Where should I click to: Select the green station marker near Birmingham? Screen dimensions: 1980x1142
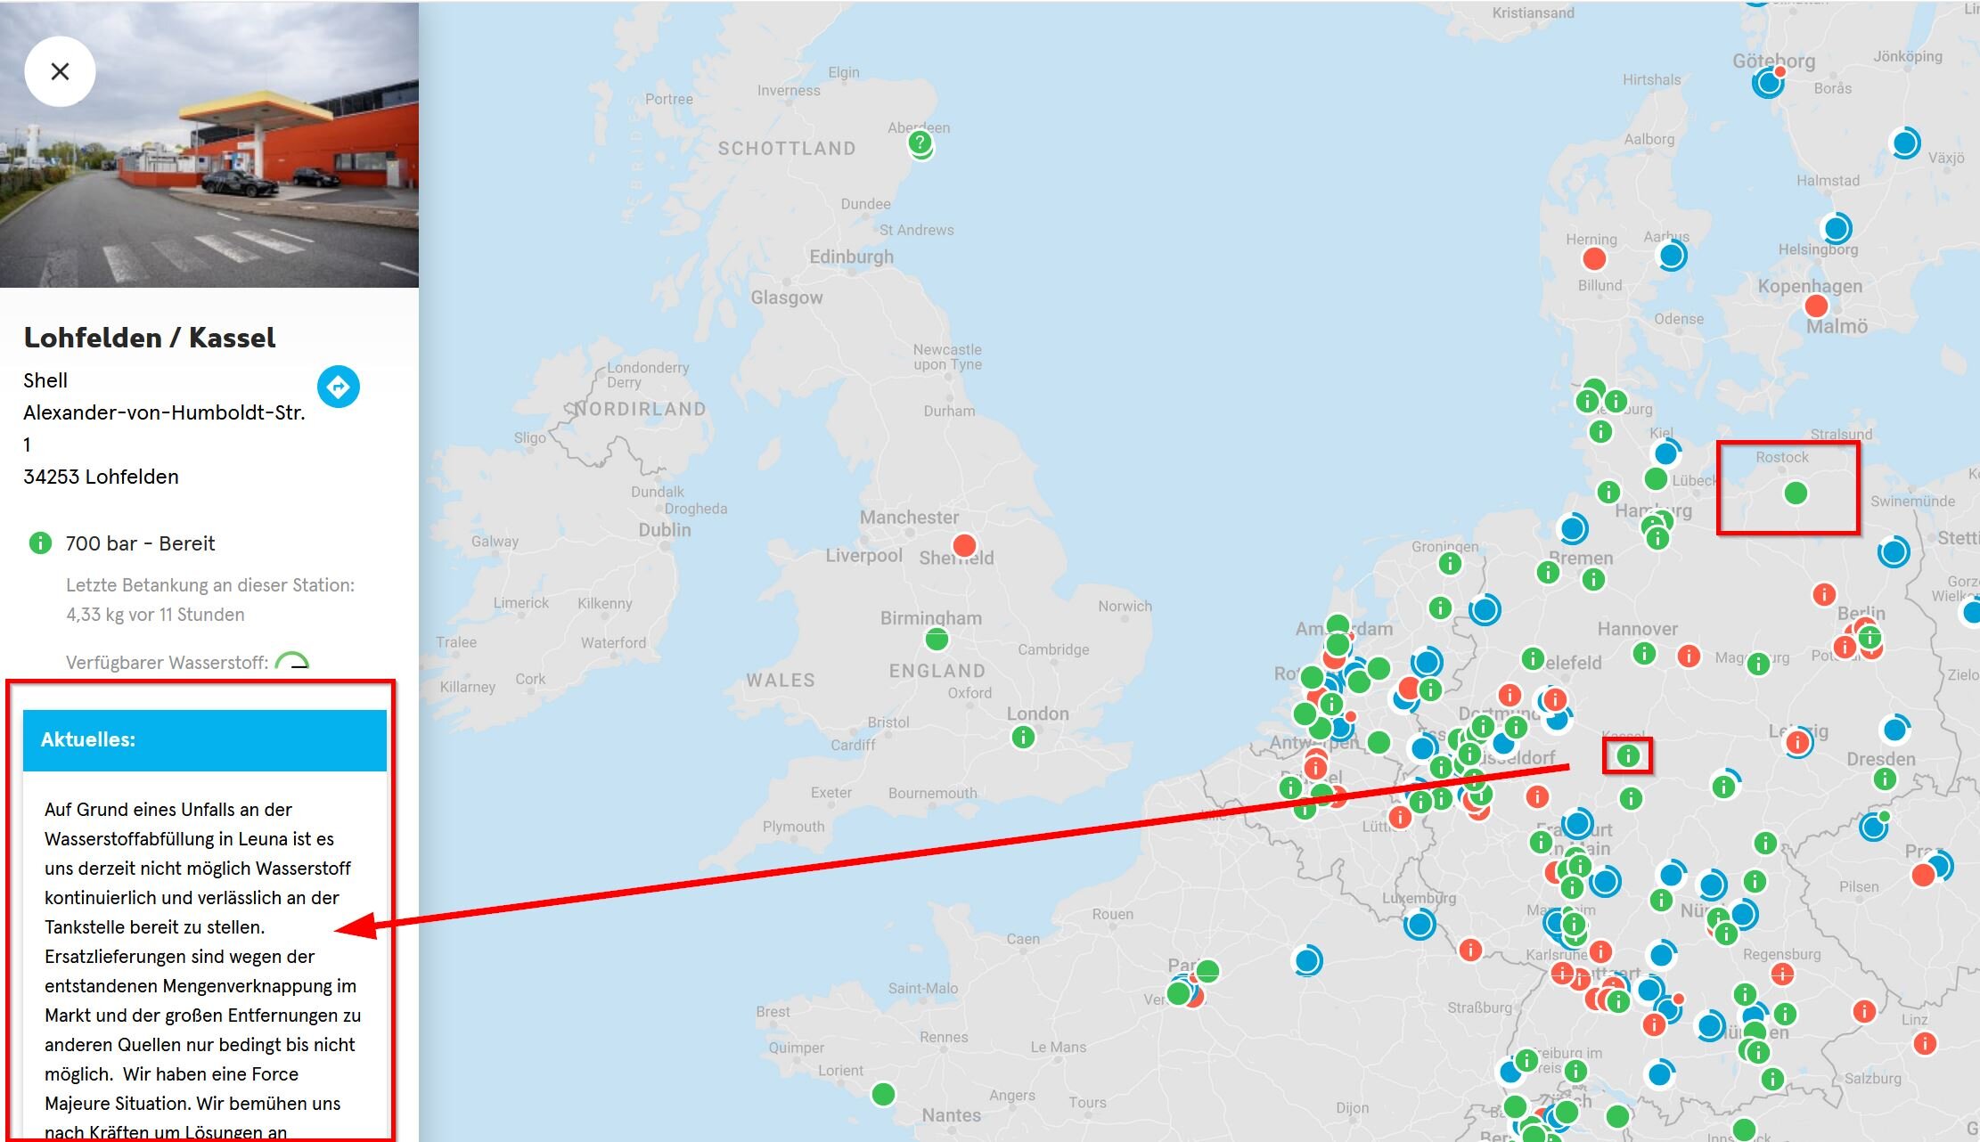click(x=937, y=639)
